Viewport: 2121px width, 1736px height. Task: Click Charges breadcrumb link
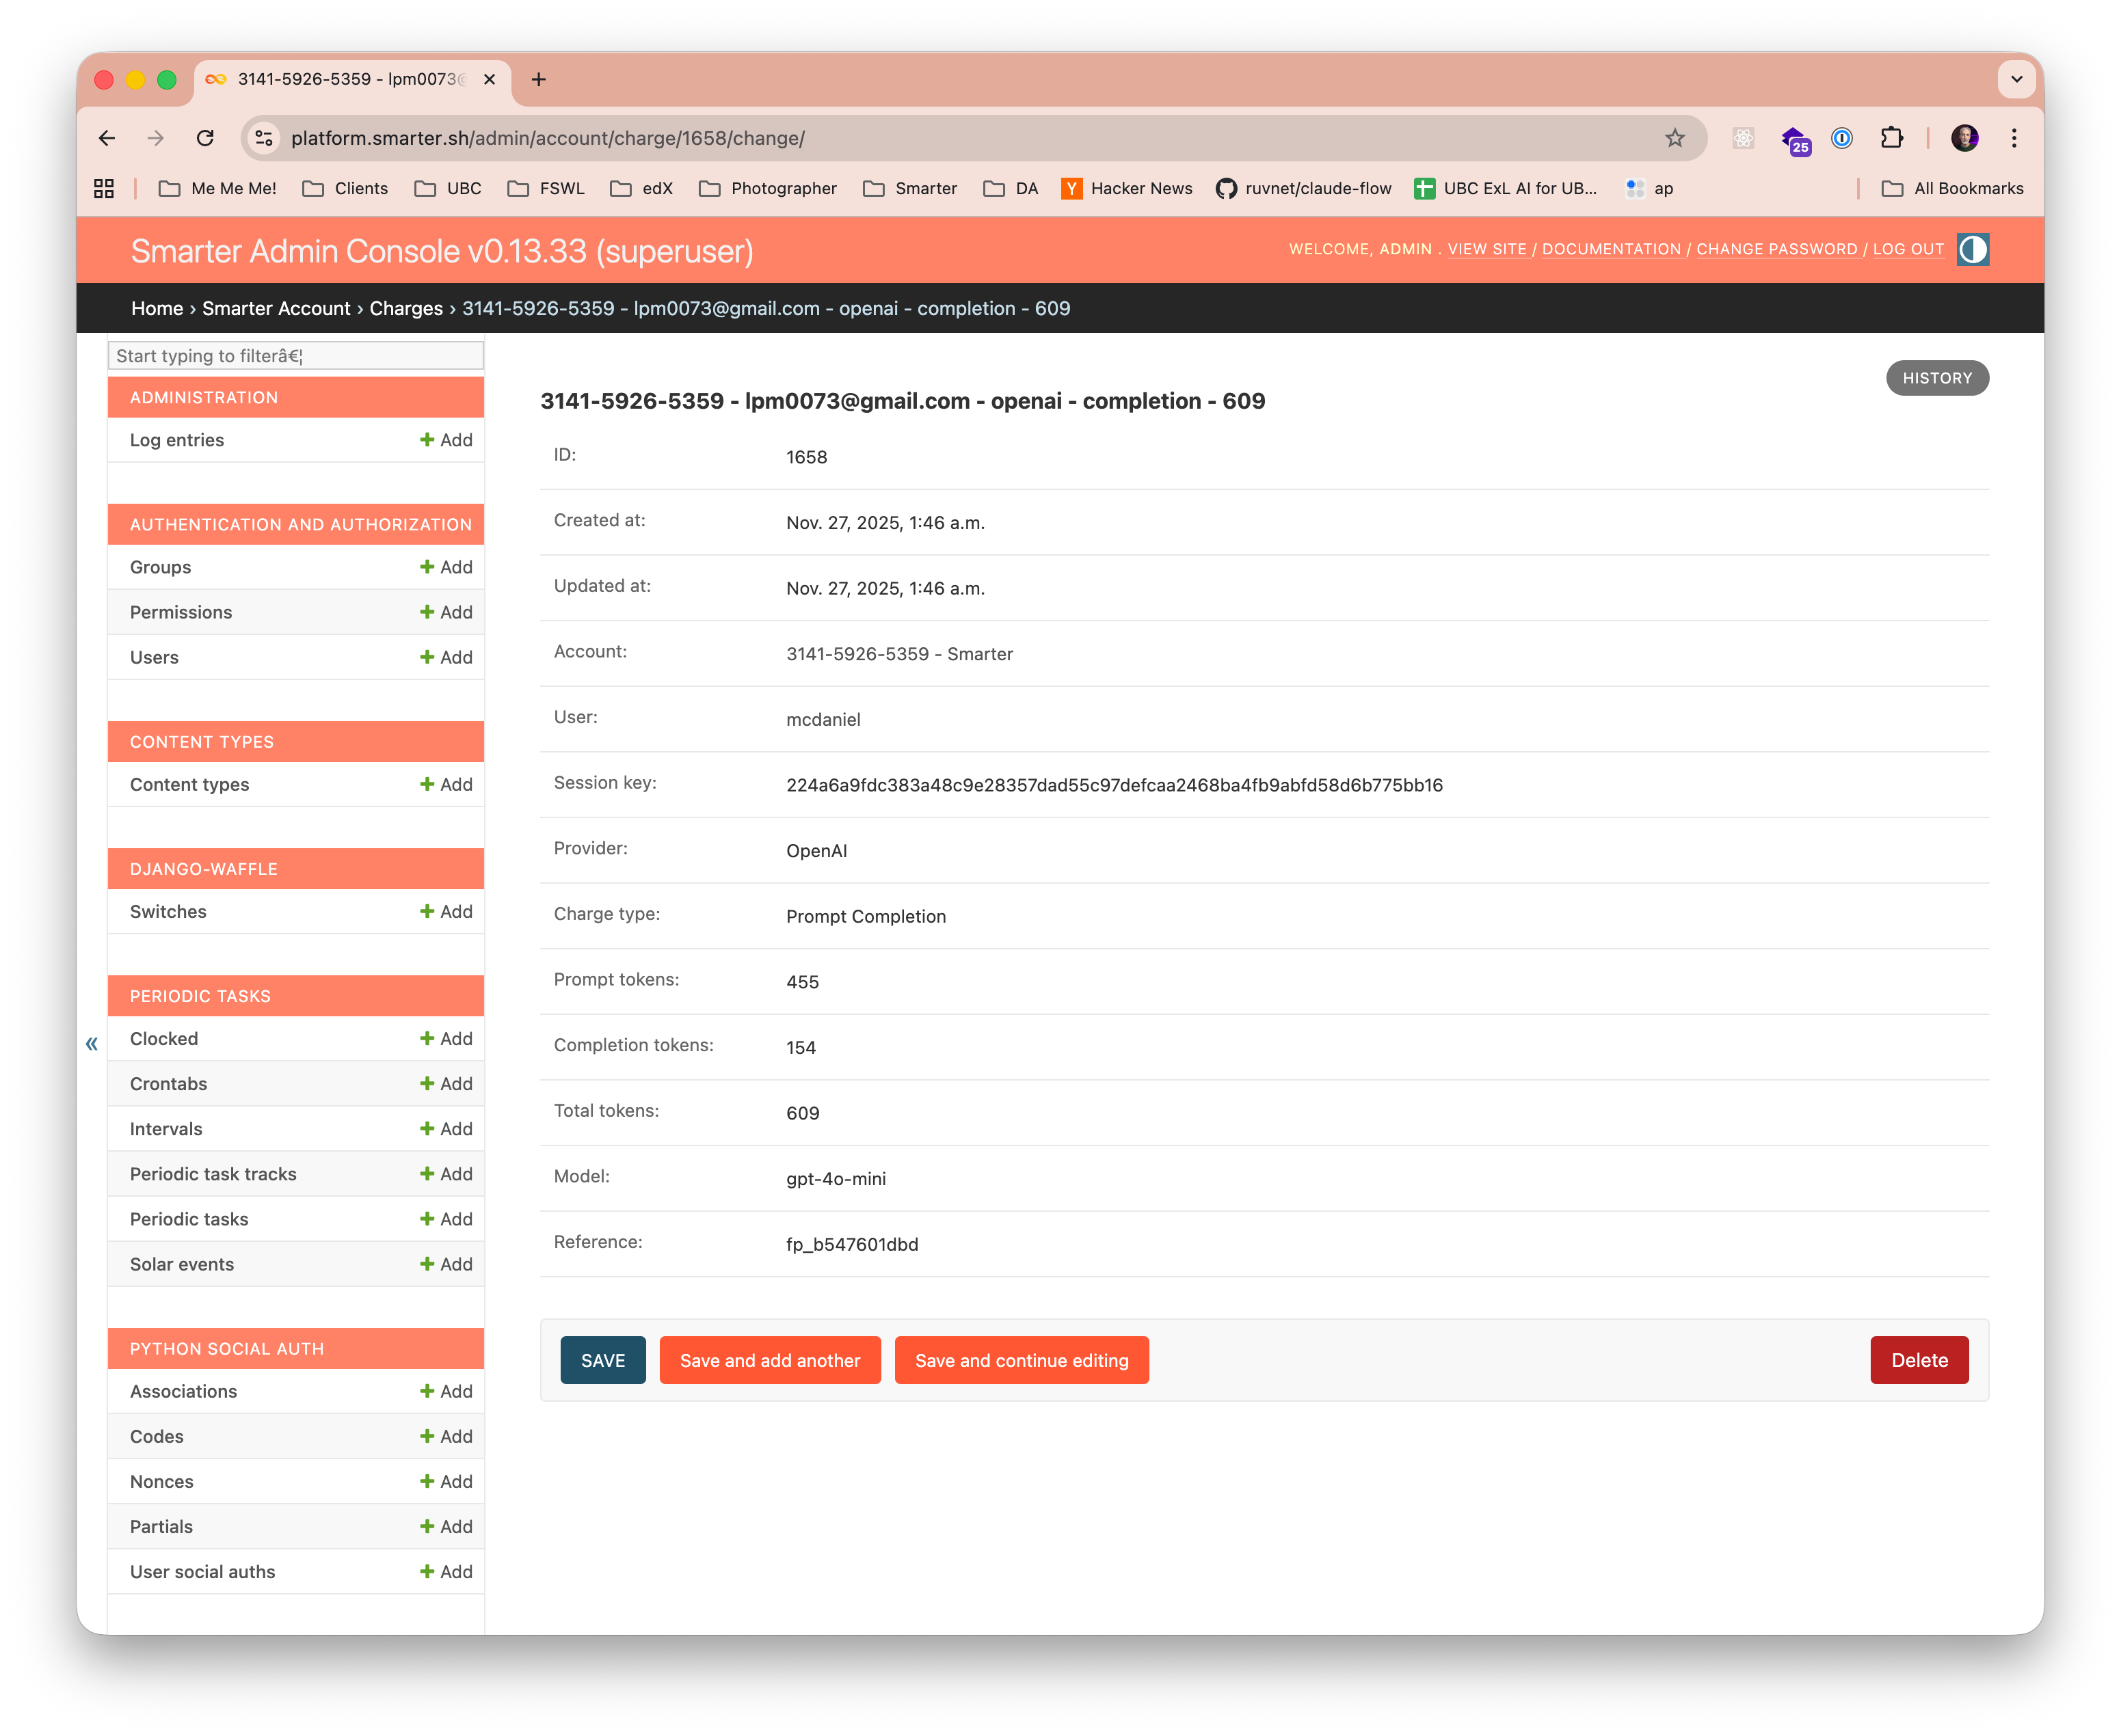pyautogui.click(x=406, y=308)
